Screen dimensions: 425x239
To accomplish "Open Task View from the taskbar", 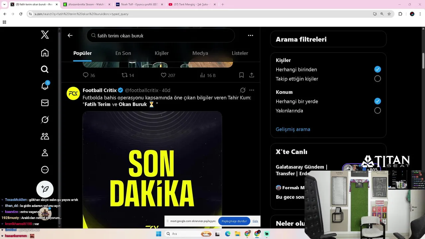I will (218, 234).
